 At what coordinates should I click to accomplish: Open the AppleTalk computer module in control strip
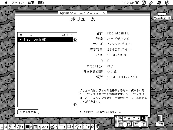coord(11,127)
